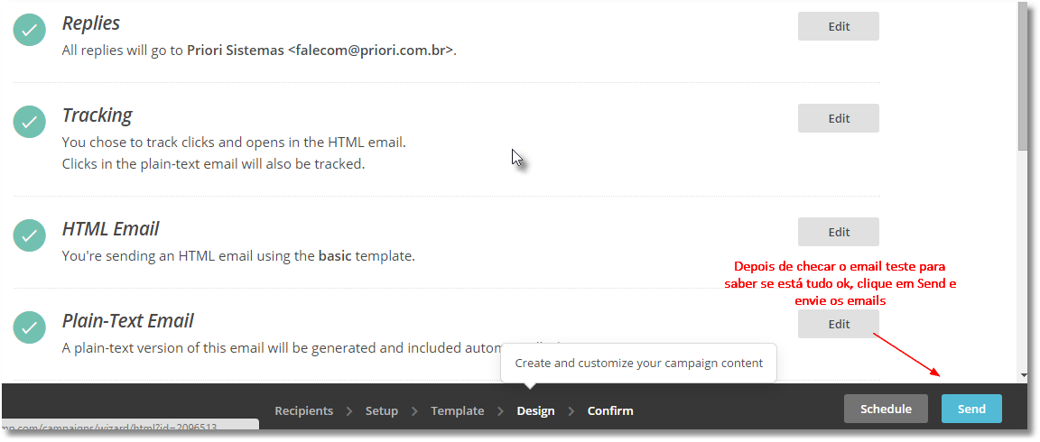Edit the Replies settings
Screen dimensions: 1040x442
tap(839, 26)
